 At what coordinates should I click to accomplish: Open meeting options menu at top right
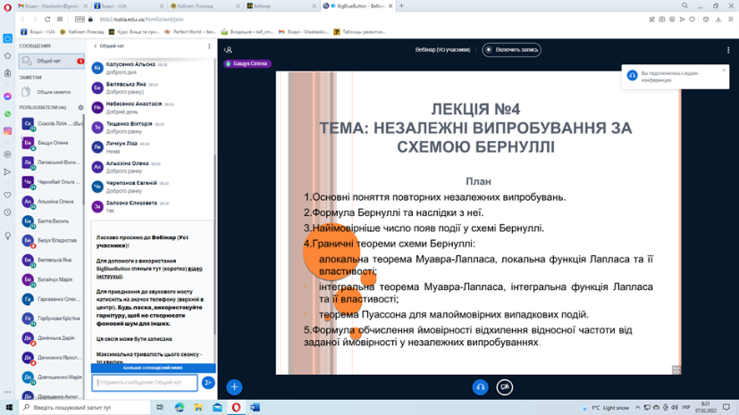(x=728, y=50)
